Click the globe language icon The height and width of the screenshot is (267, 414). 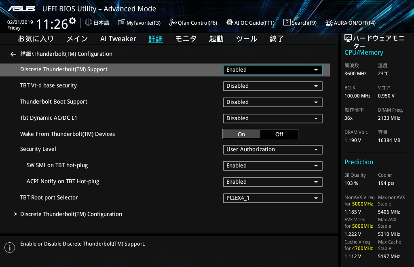point(89,22)
